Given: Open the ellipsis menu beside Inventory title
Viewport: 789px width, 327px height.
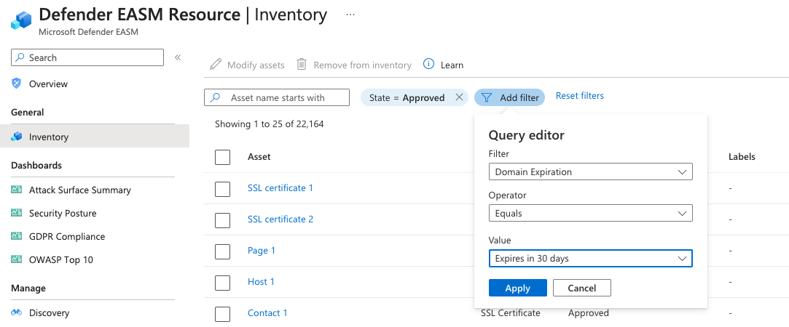Looking at the screenshot, I should (350, 15).
